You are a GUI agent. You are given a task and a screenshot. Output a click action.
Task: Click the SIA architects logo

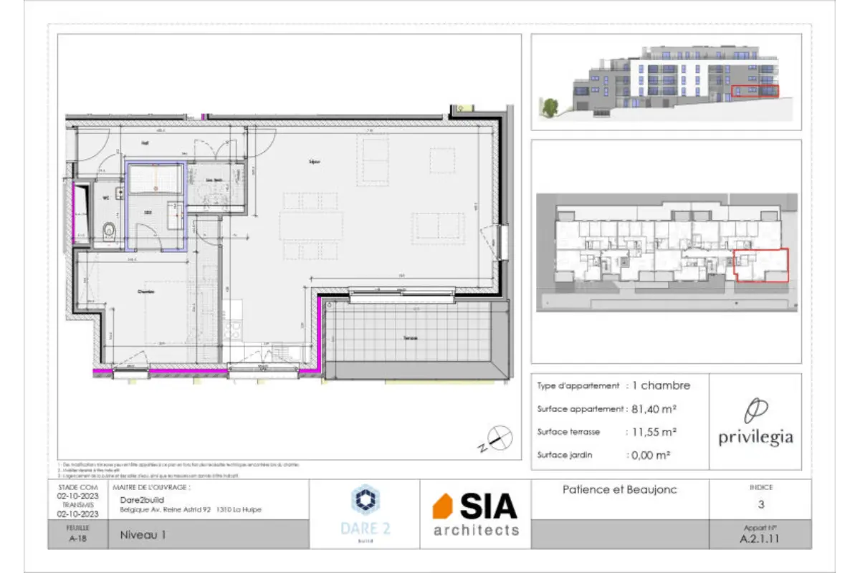[x=475, y=514]
